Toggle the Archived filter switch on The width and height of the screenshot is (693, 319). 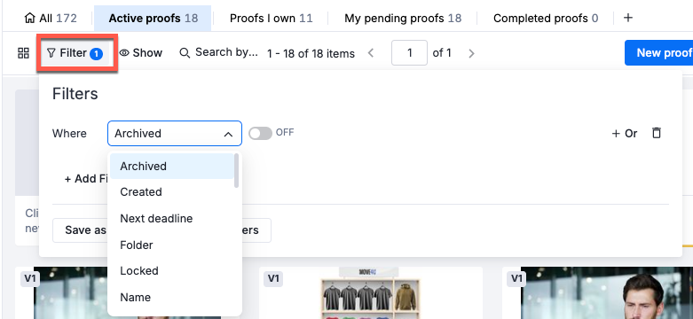260,133
